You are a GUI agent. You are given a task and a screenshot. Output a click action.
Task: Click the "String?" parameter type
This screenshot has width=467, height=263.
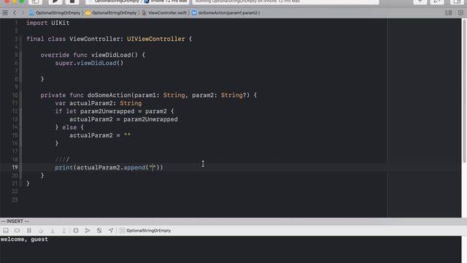click(x=233, y=95)
